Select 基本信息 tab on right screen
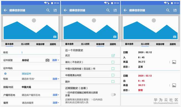The height and width of the screenshot is (107, 181). [129, 44]
